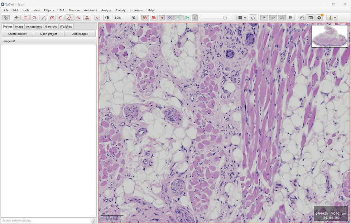
Task: Select the Wand tool
Action: (x=78, y=18)
